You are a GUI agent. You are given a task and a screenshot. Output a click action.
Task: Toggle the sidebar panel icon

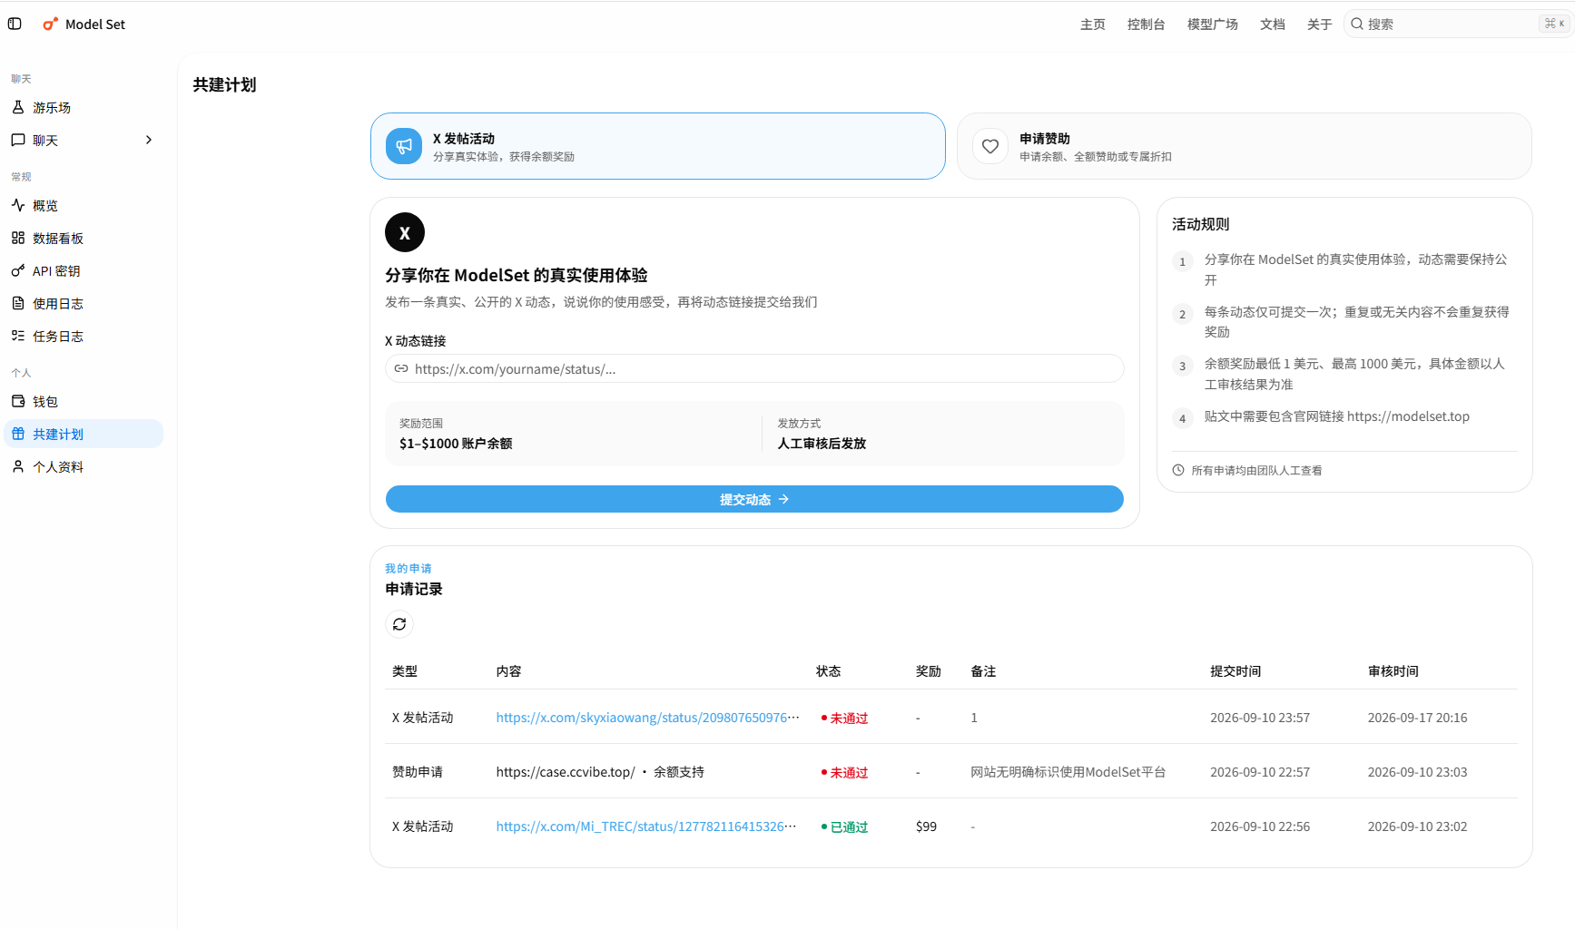click(15, 24)
